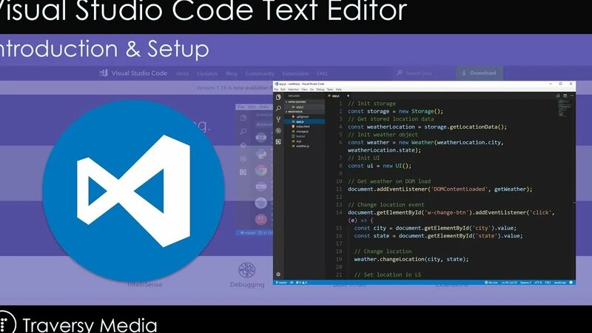592x333 pixels.
Task: Open Extensions link in background website nav
Action: click(x=295, y=73)
